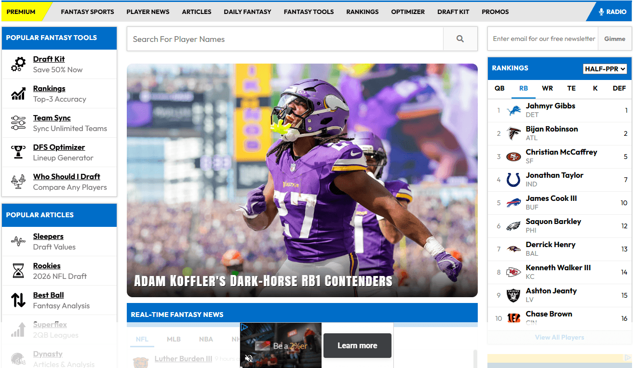
Task: Open the DFS Optimizer link
Action: tap(59, 147)
